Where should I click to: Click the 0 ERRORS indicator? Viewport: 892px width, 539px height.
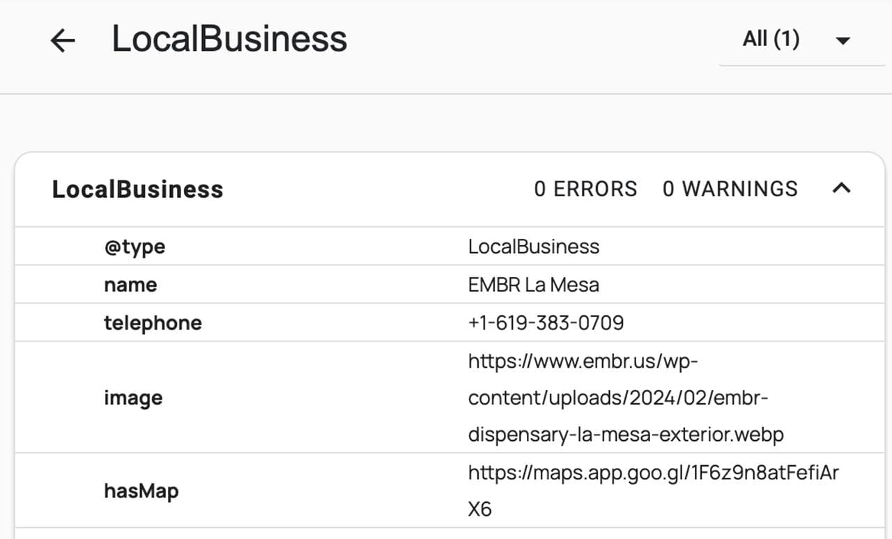pyautogui.click(x=585, y=189)
